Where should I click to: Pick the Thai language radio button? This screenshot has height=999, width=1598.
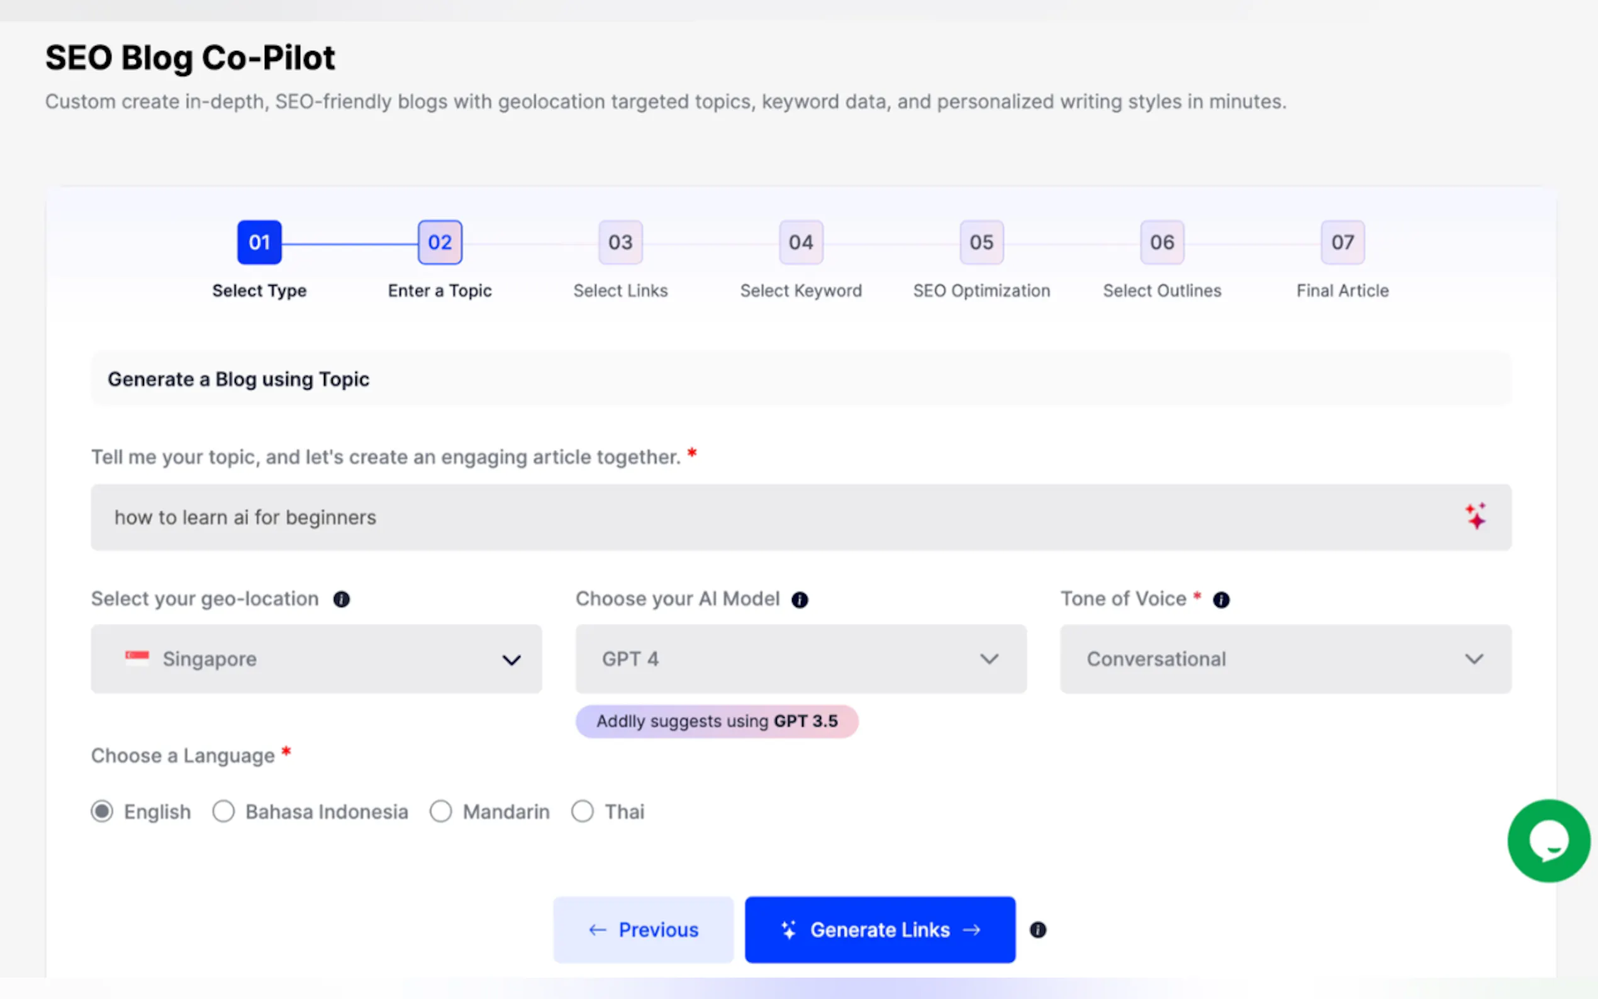[x=583, y=812]
